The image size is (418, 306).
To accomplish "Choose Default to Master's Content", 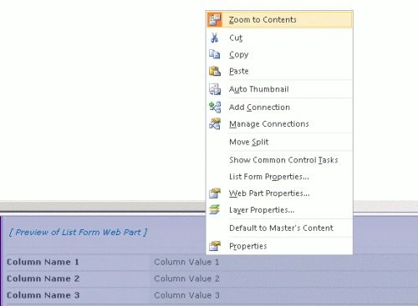I will coord(279,228).
